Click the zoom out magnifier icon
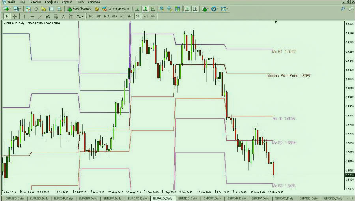 click(169, 9)
